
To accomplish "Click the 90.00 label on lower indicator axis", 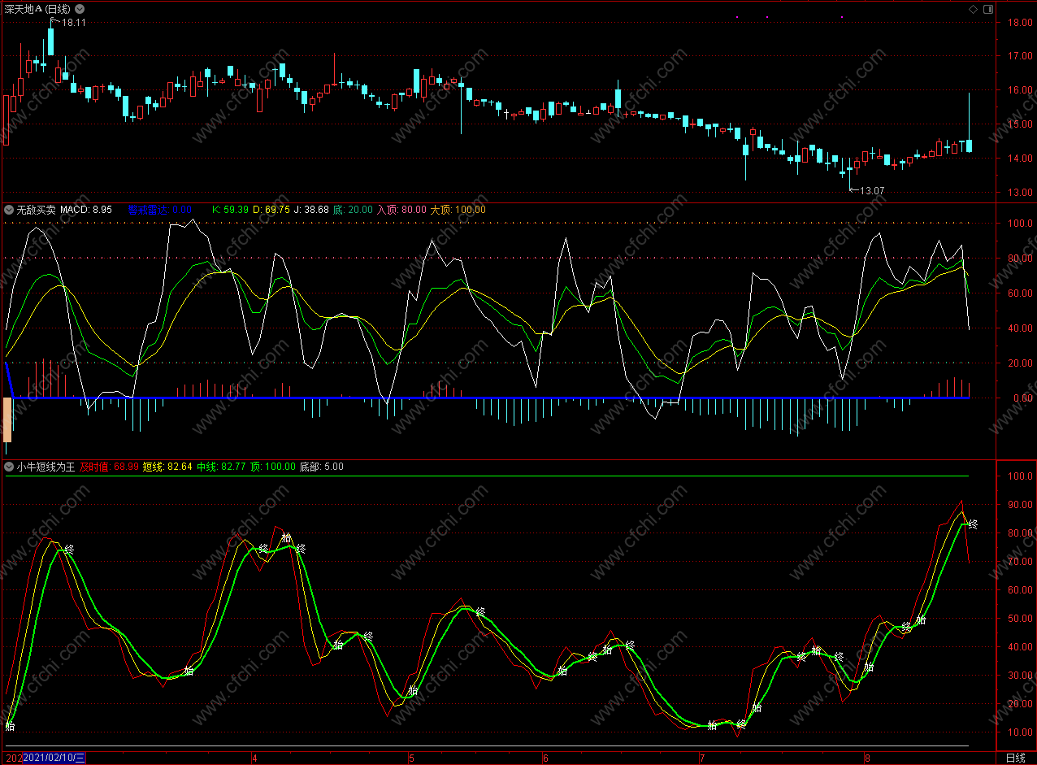I will 1019,505.
